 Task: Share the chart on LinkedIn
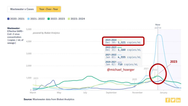[x=178, y=100]
